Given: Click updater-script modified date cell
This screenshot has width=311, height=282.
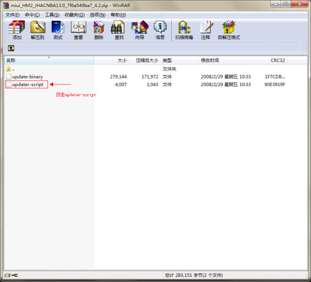Looking at the screenshot, I should 226,85.
